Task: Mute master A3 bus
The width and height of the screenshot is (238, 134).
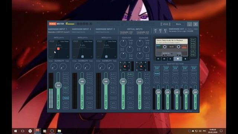Action: [x=175, y=82]
